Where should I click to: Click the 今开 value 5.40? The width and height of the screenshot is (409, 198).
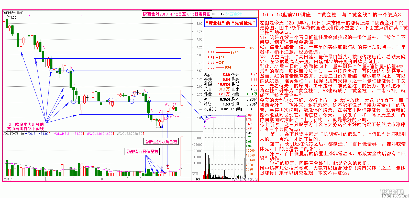tap(254, 75)
